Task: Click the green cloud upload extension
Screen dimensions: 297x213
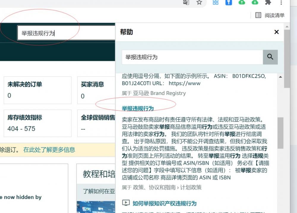Action: (242, 2)
